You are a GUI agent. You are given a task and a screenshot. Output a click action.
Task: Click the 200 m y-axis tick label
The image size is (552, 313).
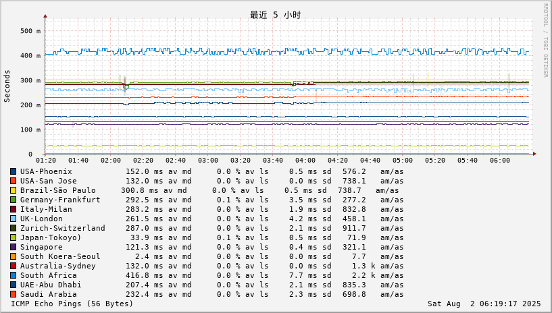30,105
